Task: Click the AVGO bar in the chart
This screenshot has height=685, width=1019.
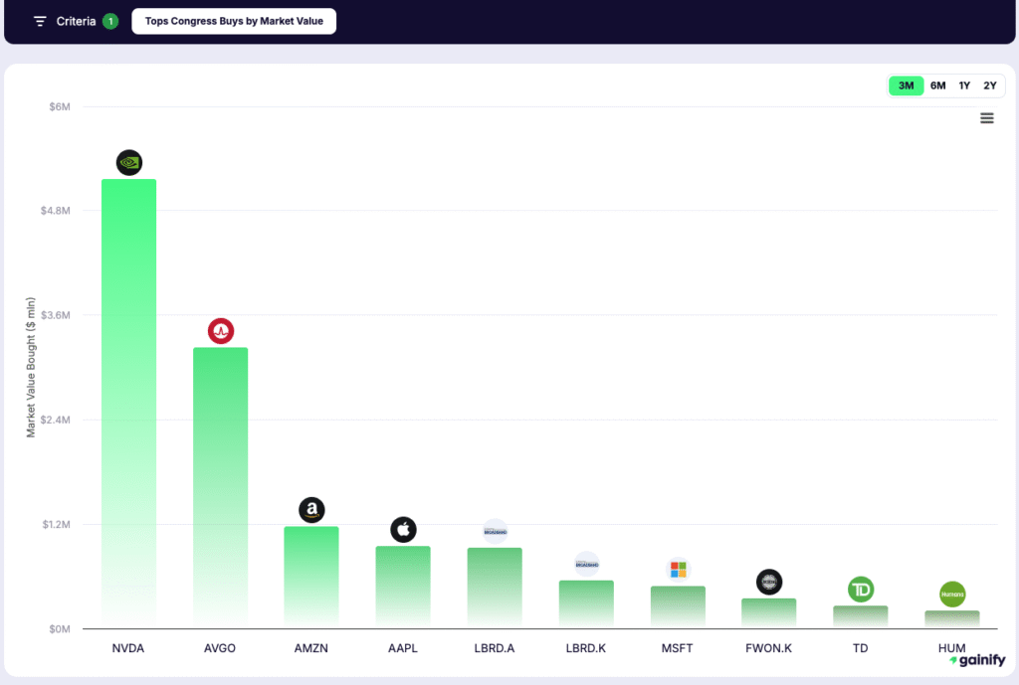Action: 220,487
